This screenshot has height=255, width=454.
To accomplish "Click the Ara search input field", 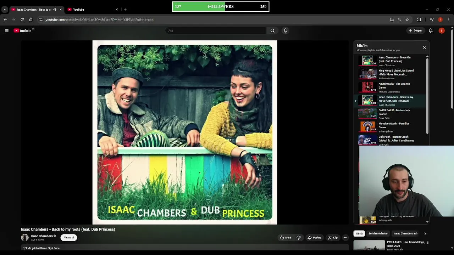I will pos(216,30).
